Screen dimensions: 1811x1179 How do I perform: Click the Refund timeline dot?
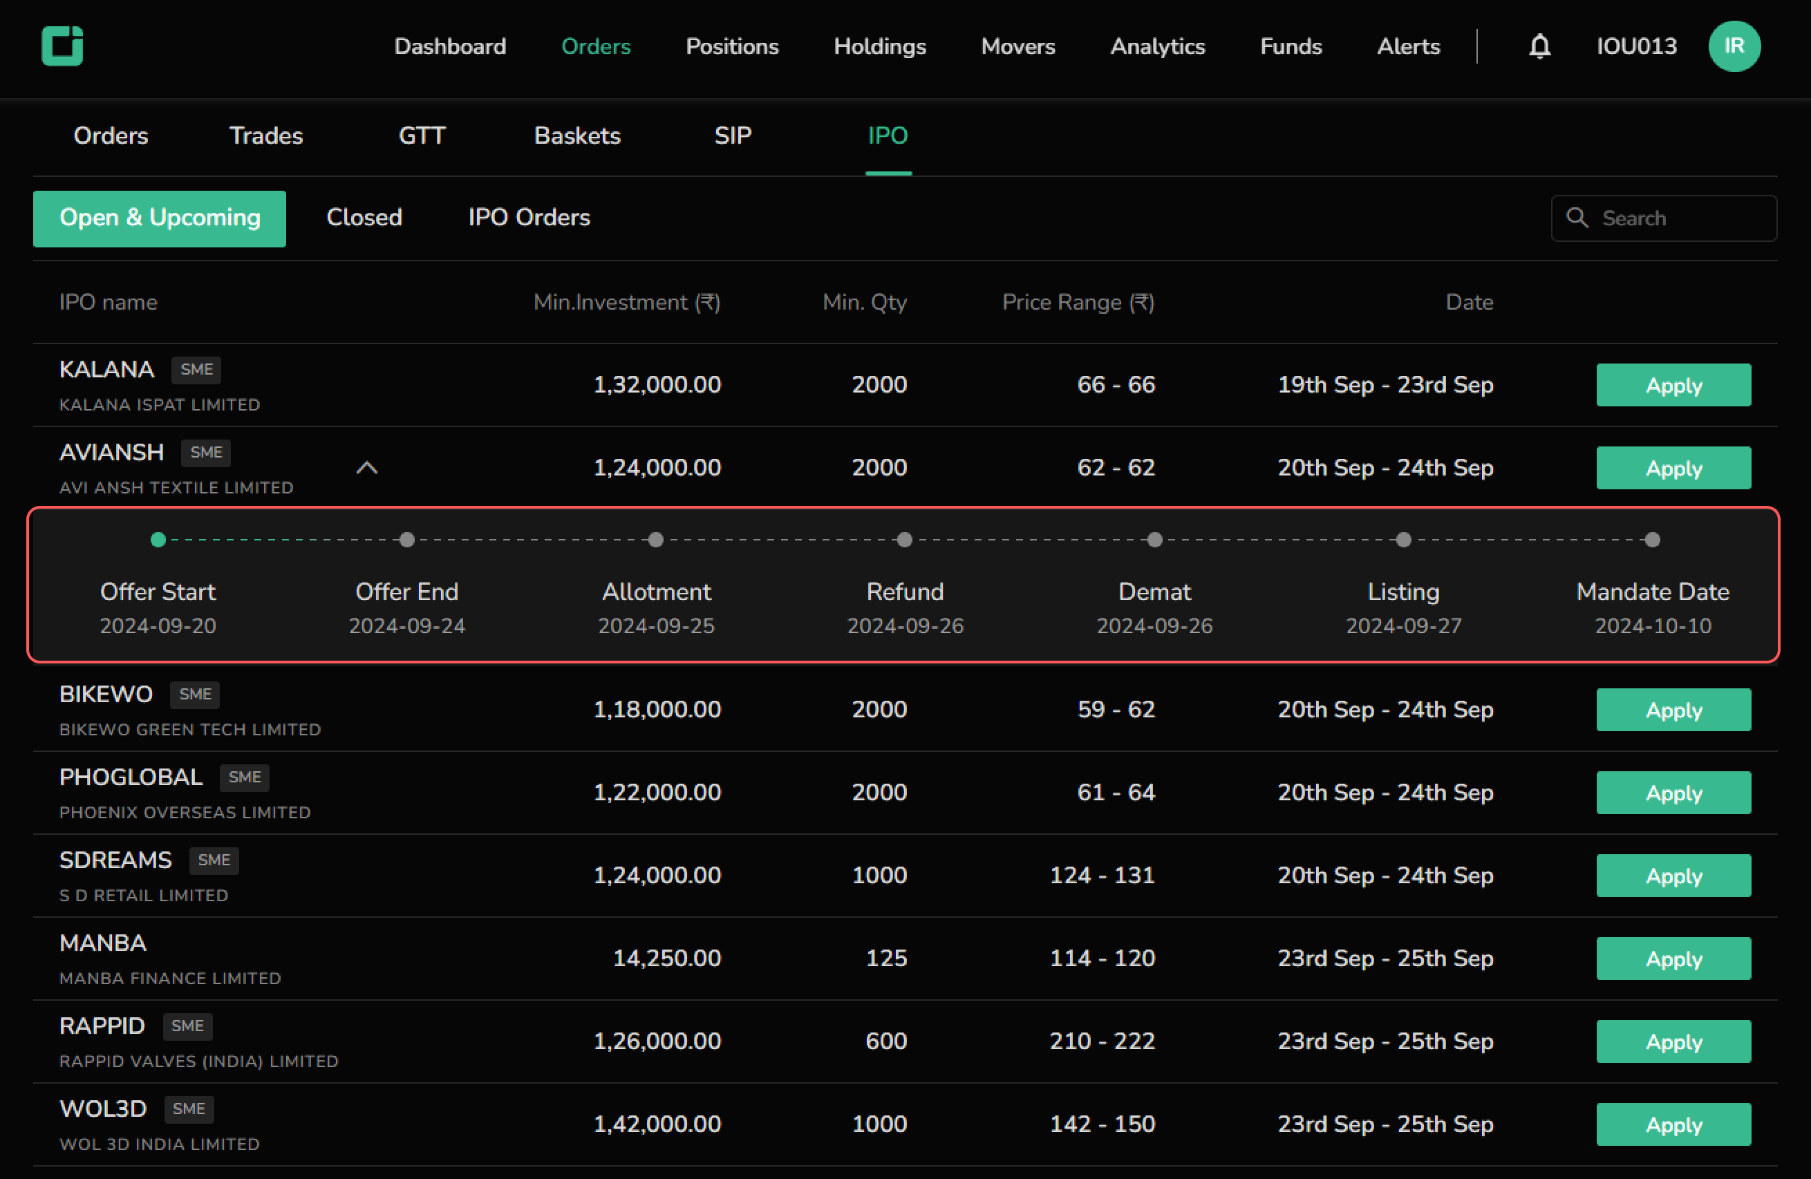(905, 540)
